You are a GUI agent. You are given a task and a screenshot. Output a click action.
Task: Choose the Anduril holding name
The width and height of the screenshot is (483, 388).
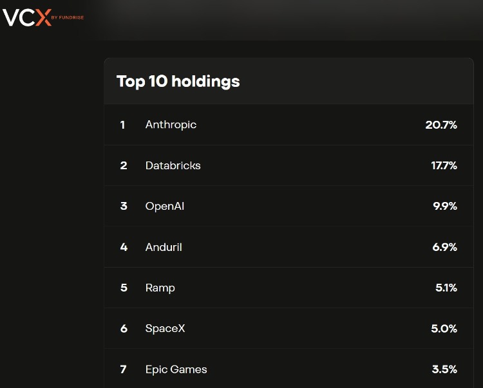(x=164, y=247)
